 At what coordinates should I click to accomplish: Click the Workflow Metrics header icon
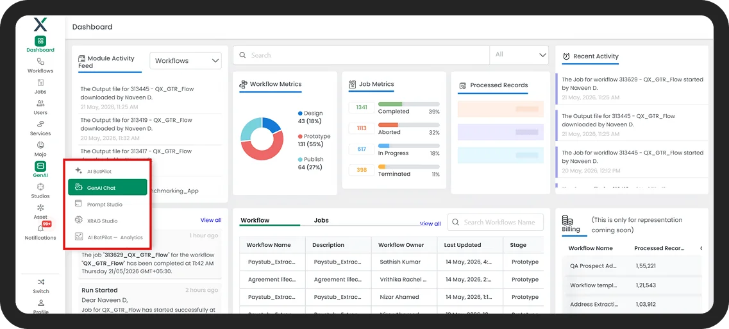243,84
